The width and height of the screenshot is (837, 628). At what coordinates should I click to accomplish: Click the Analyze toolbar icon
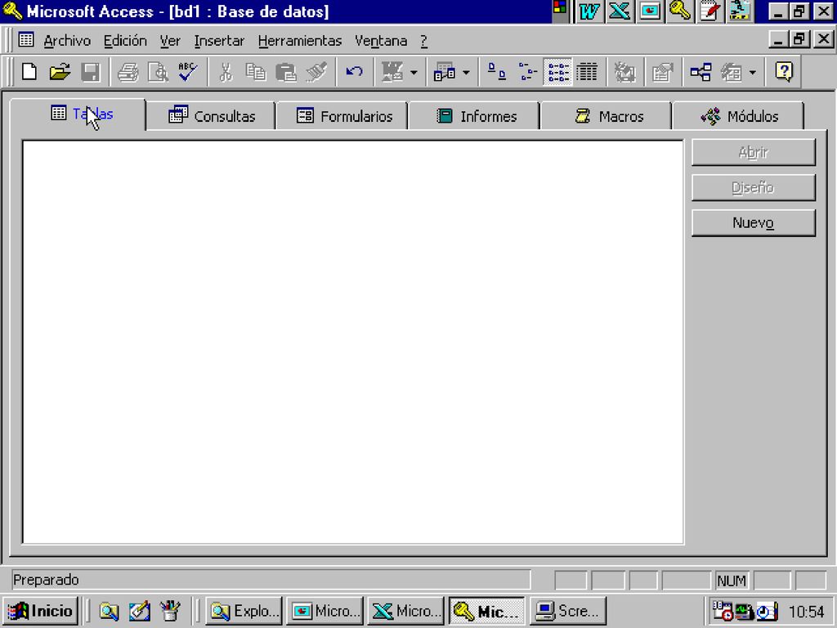pyautogui.click(x=444, y=72)
